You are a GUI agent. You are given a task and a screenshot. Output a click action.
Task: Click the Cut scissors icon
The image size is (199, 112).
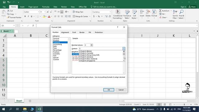point(8,11)
